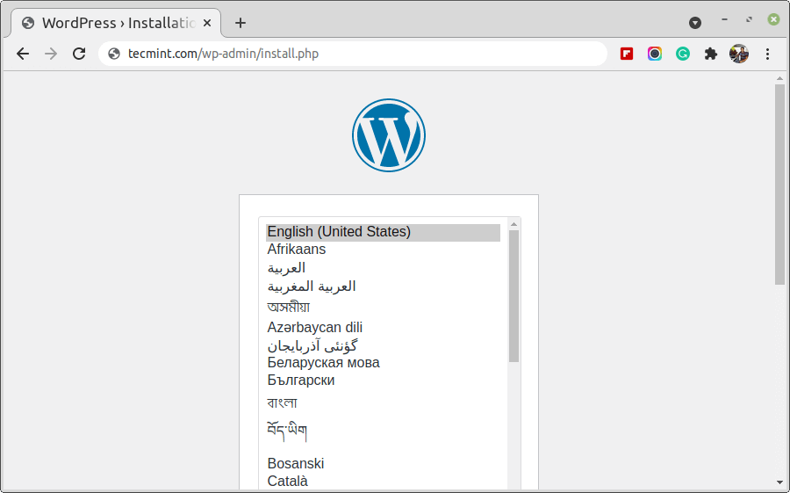Click the user profile avatar
This screenshot has width=790, height=493.
point(739,54)
